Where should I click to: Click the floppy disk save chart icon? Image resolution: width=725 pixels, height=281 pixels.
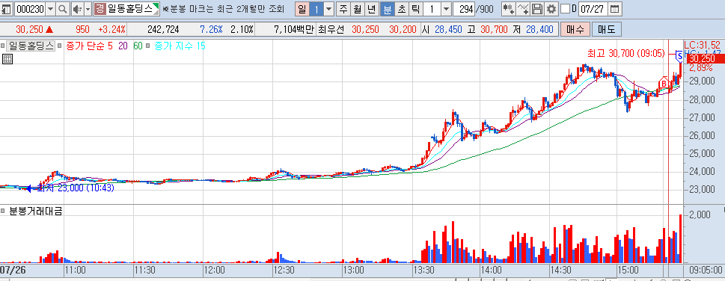pyautogui.click(x=536, y=9)
